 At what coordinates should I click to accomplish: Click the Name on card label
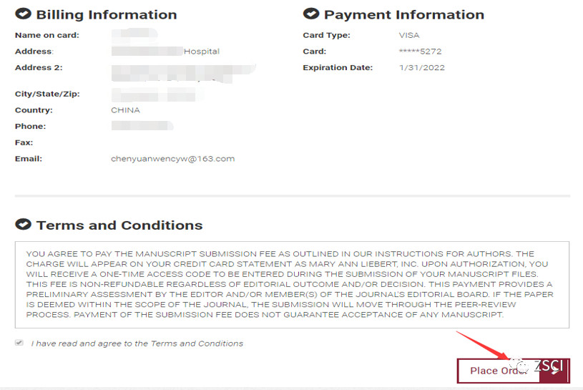46,35
